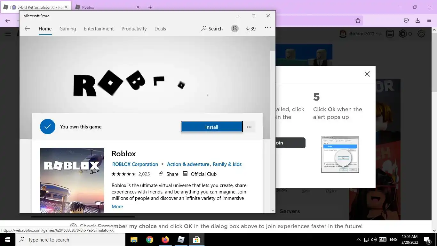Switch to Microsoft Store in the taskbar
Viewport: 437px width, 246px height.
(197, 240)
